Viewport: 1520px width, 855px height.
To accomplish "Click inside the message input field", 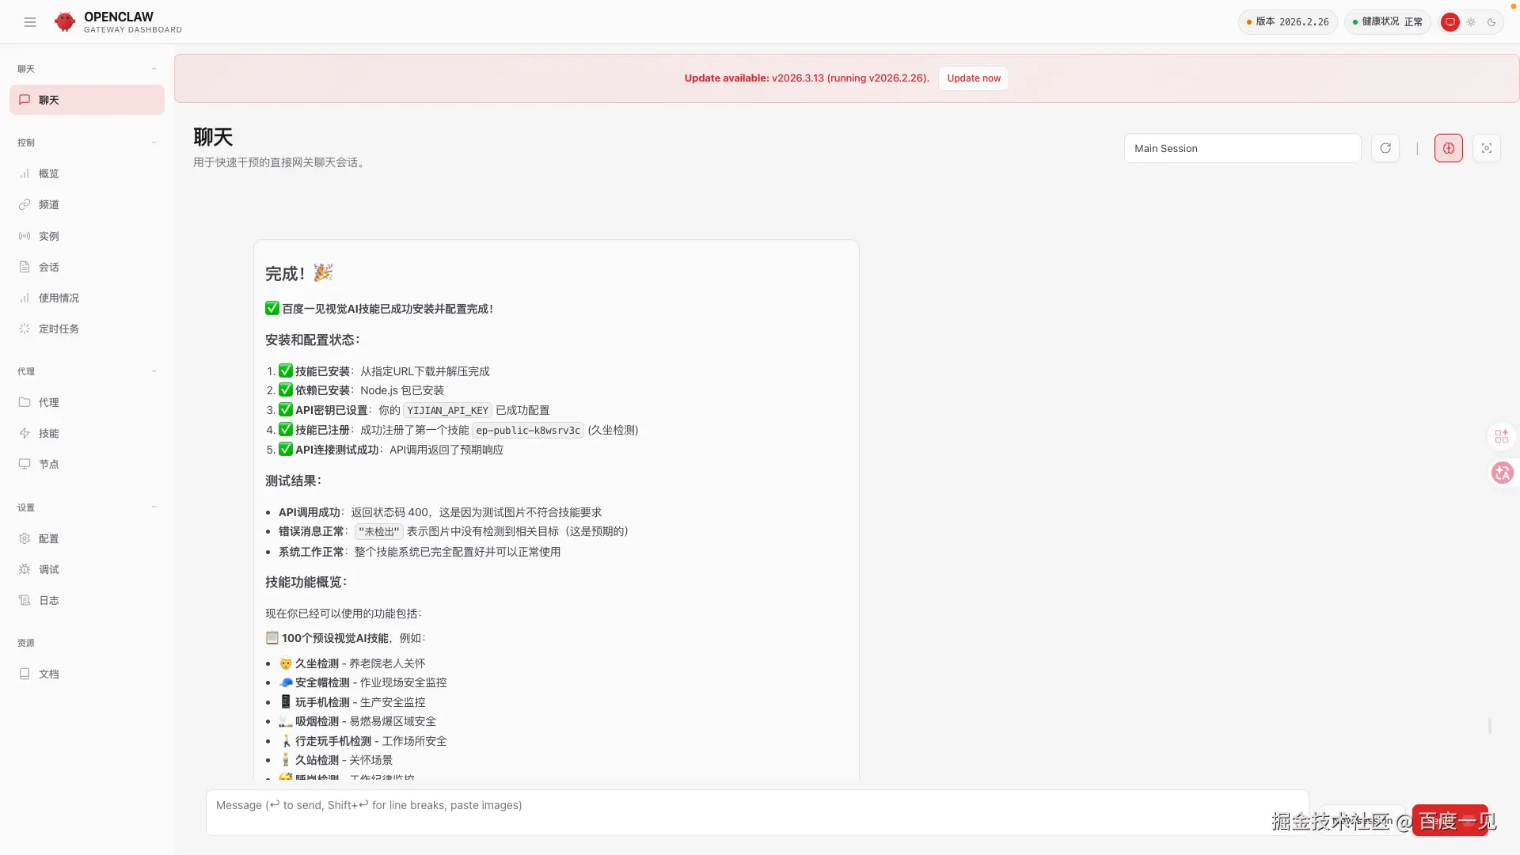I will pos(712,805).
